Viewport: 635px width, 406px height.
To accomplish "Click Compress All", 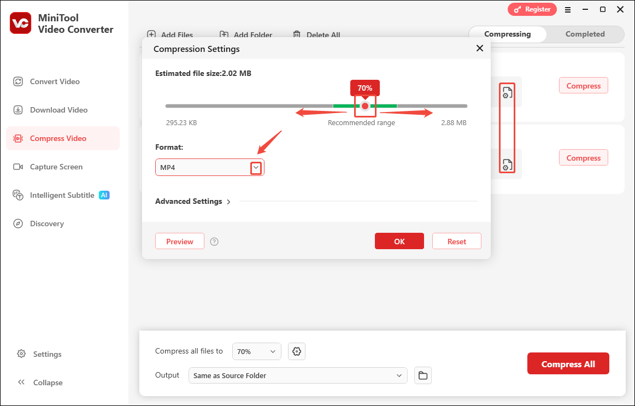I will tap(568, 363).
